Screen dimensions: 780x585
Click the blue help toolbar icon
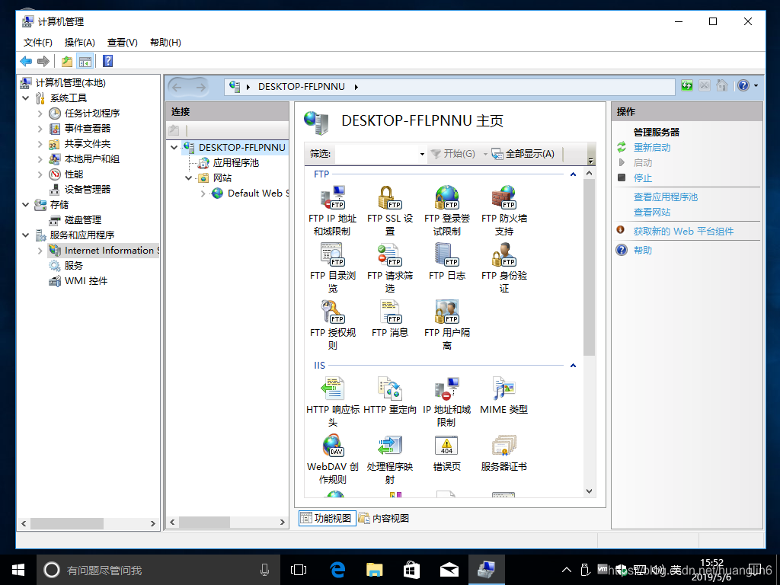tap(107, 61)
